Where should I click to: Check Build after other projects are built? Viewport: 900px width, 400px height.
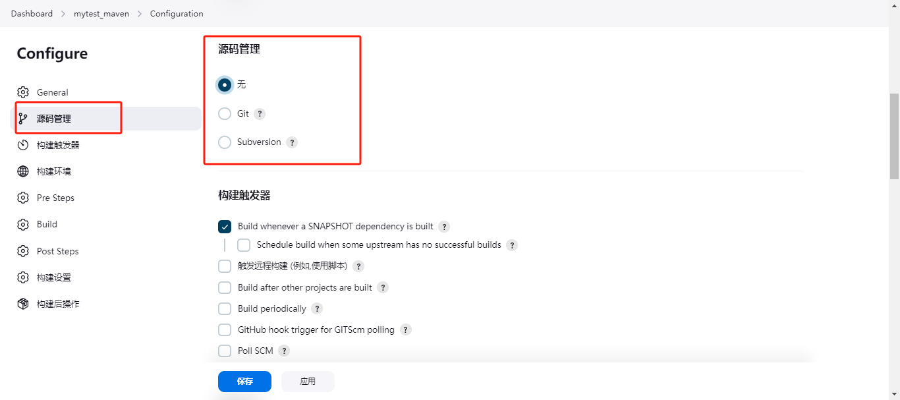tap(225, 288)
